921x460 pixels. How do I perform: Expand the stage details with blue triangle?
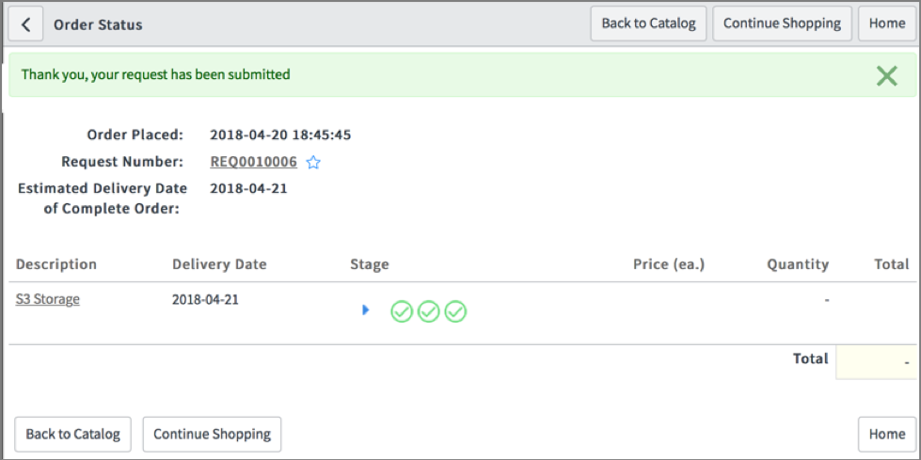(x=366, y=309)
